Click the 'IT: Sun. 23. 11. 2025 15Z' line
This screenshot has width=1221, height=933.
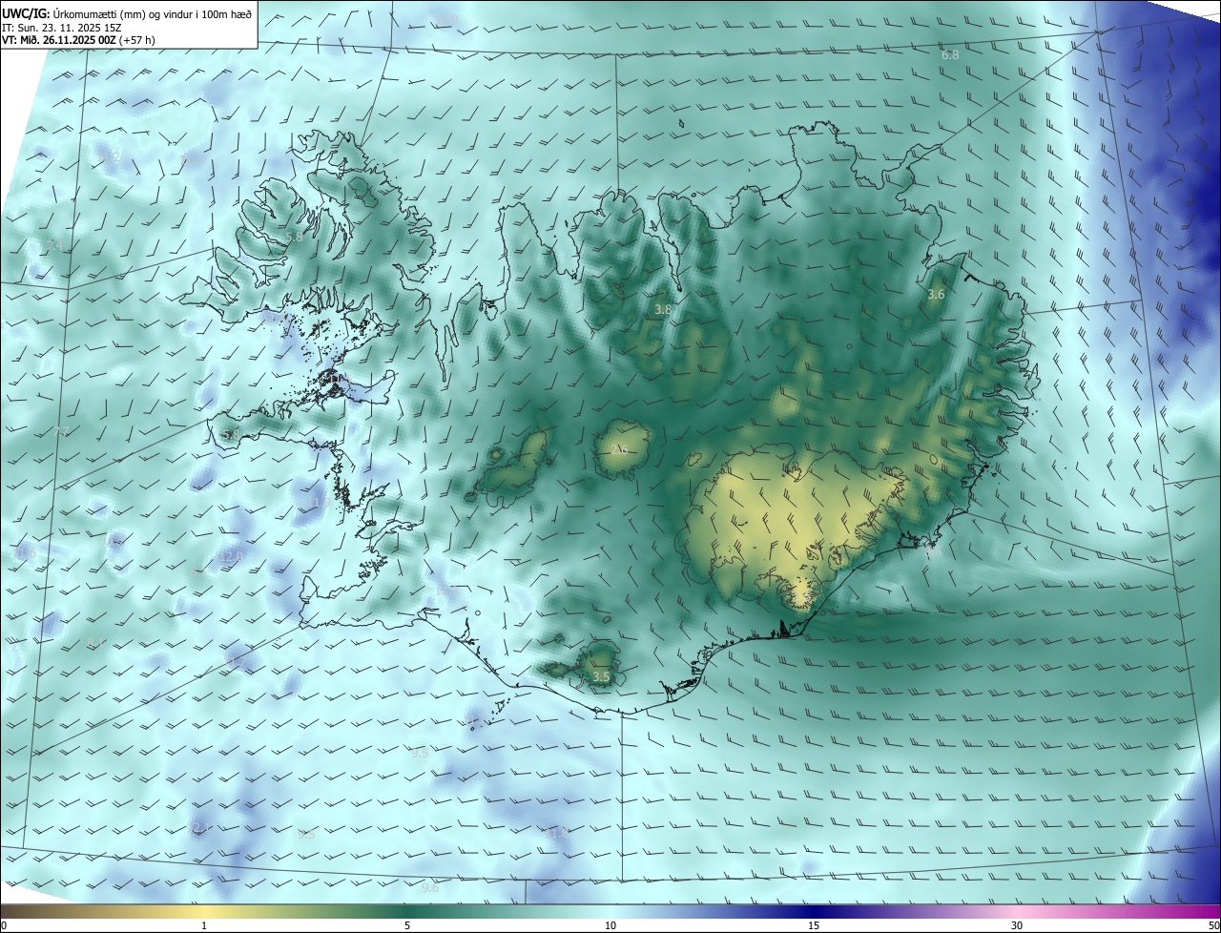(61, 28)
